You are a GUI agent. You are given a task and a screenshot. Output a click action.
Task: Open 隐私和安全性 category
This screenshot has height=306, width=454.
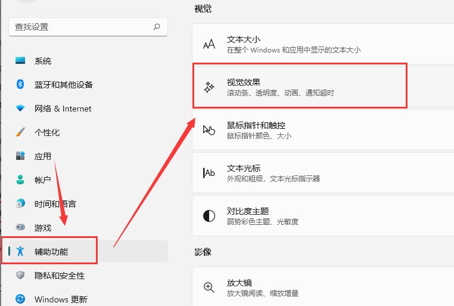[x=88, y=276]
